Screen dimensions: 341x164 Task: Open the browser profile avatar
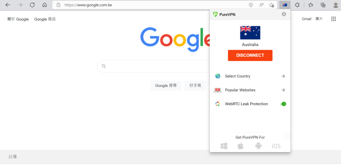coord(336,5)
